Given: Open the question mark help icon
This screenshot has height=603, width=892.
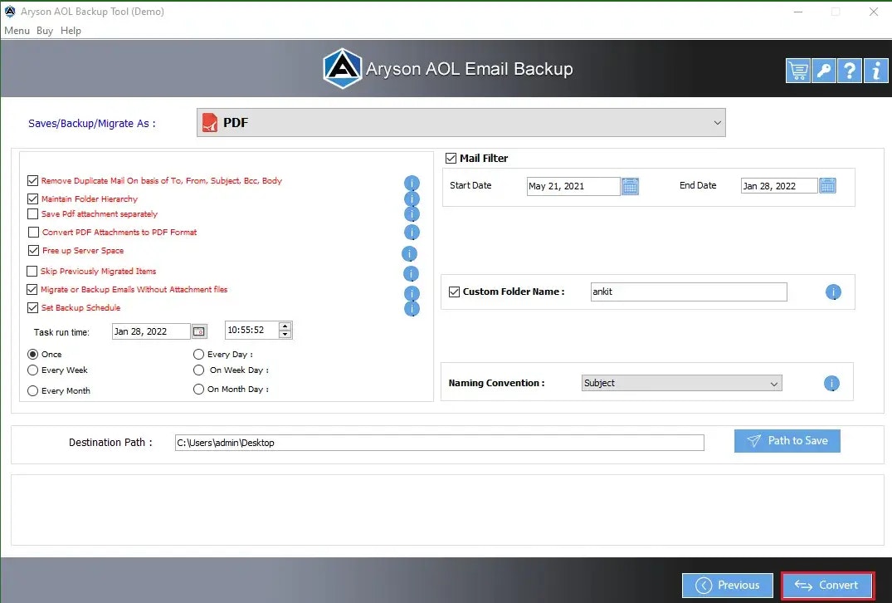Looking at the screenshot, I should click(850, 71).
